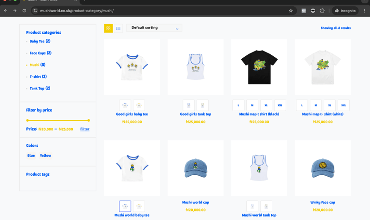
Task: Click Mushi world baby tee product image
Action: pyautogui.click(x=132, y=168)
